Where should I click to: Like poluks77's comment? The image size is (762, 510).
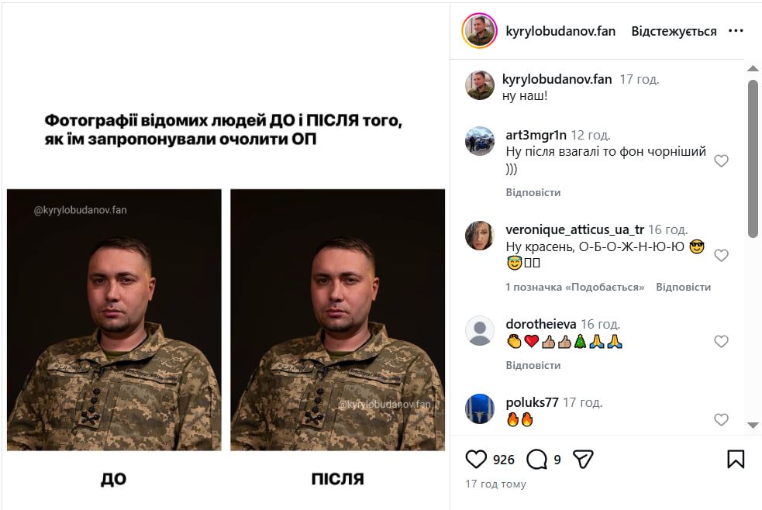pos(721,419)
